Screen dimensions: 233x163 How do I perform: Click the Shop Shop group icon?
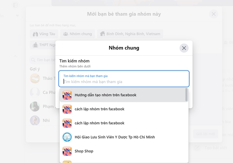pos(67,151)
